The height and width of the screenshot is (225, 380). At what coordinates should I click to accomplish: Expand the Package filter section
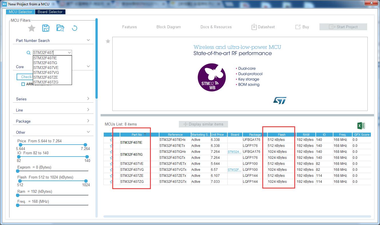point(53,121)
